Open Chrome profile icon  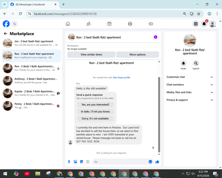click(x=210, y=14)
